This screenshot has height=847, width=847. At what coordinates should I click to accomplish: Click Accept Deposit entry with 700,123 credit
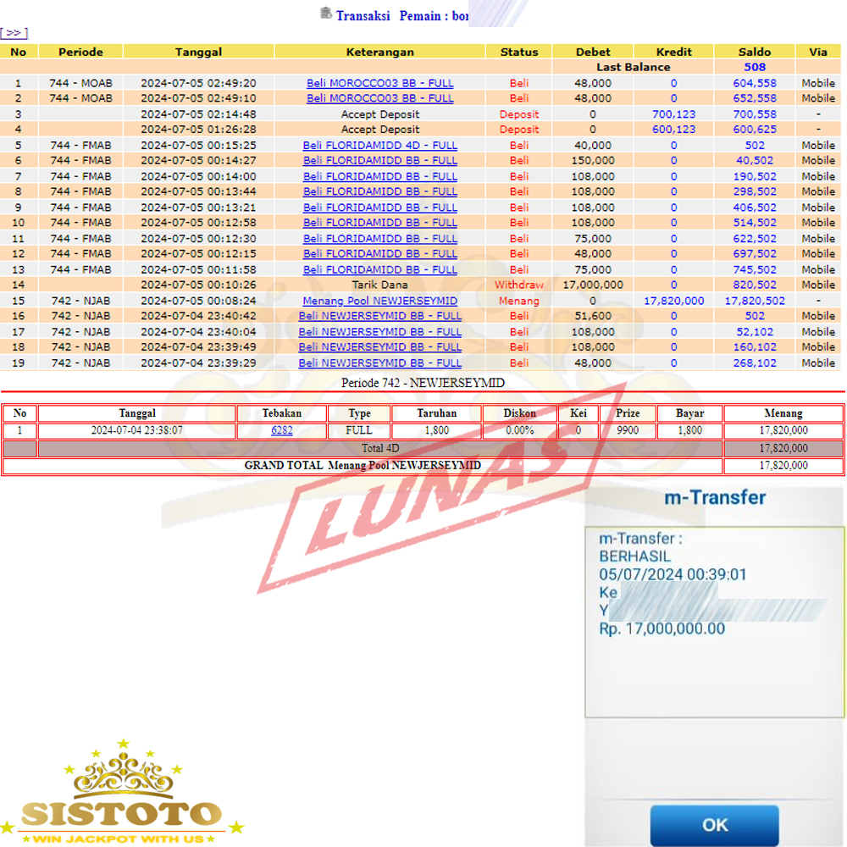click(379, 114)
